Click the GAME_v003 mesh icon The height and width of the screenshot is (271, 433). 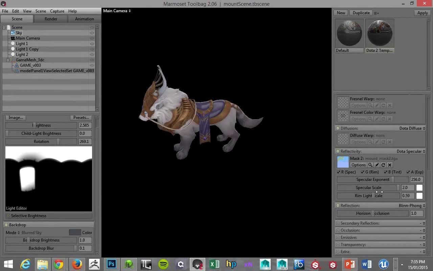click(x=17, y=65)
